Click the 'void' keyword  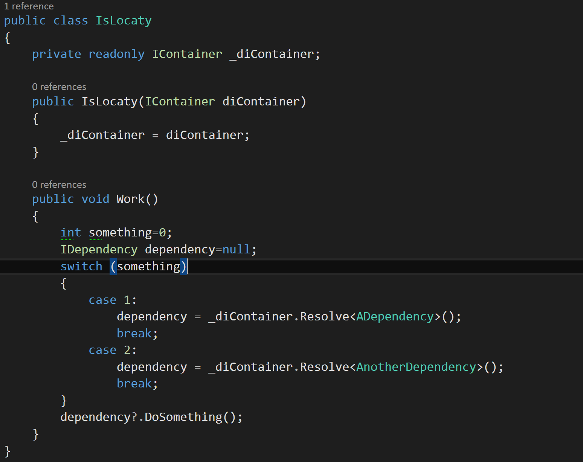95,199
